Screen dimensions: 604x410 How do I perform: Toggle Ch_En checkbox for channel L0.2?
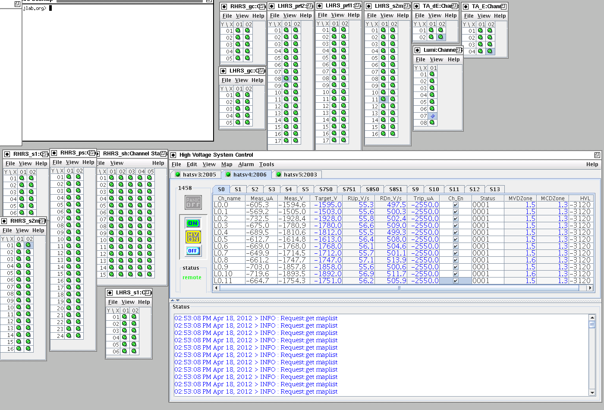(456, 219)
